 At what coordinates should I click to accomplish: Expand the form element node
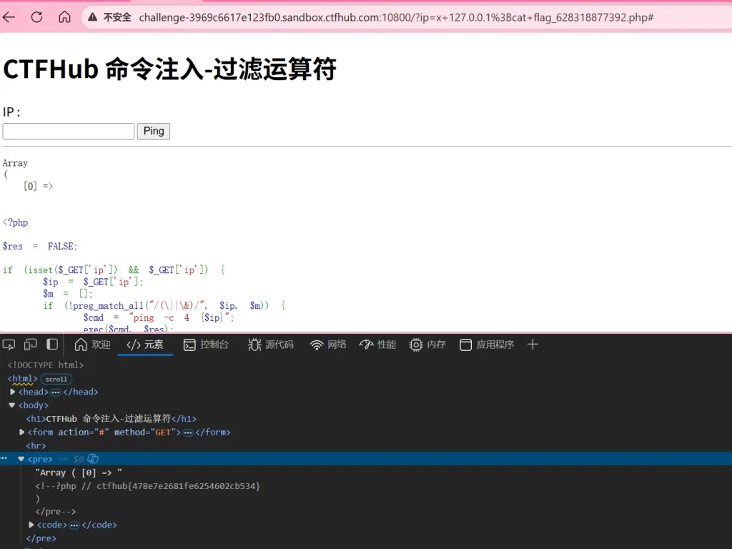pyautogui.click(x=21, y=432)
